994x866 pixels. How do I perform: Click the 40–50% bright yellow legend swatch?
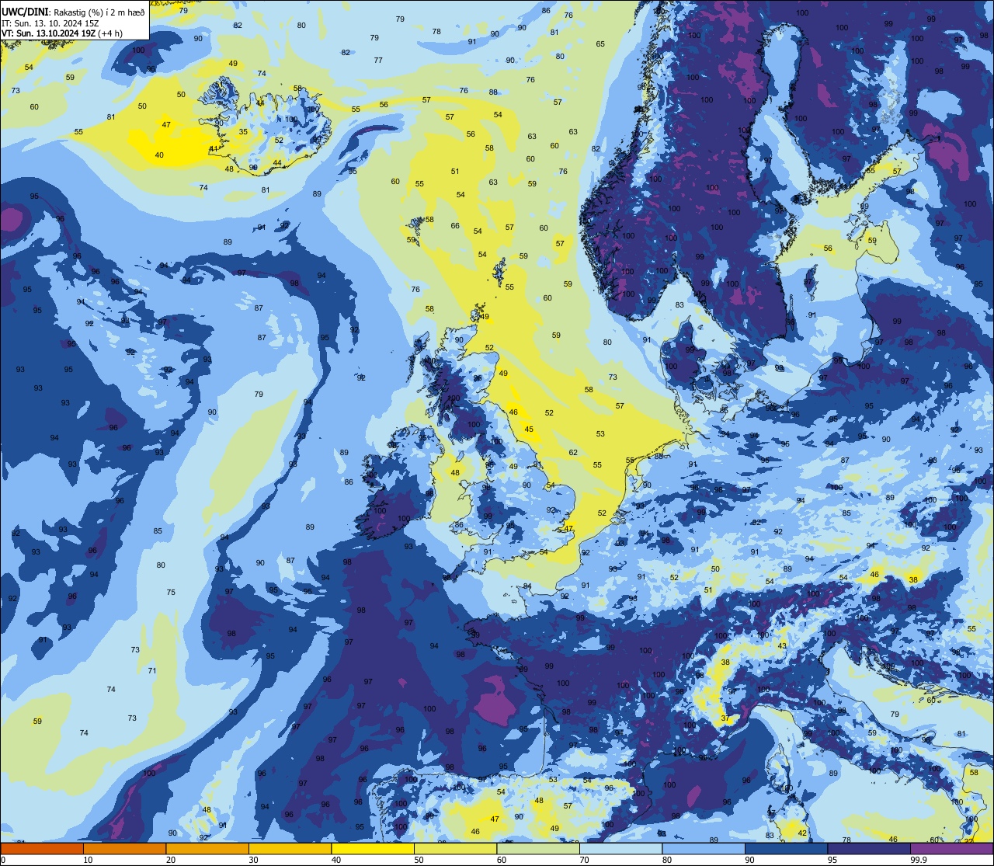point(373,848)
